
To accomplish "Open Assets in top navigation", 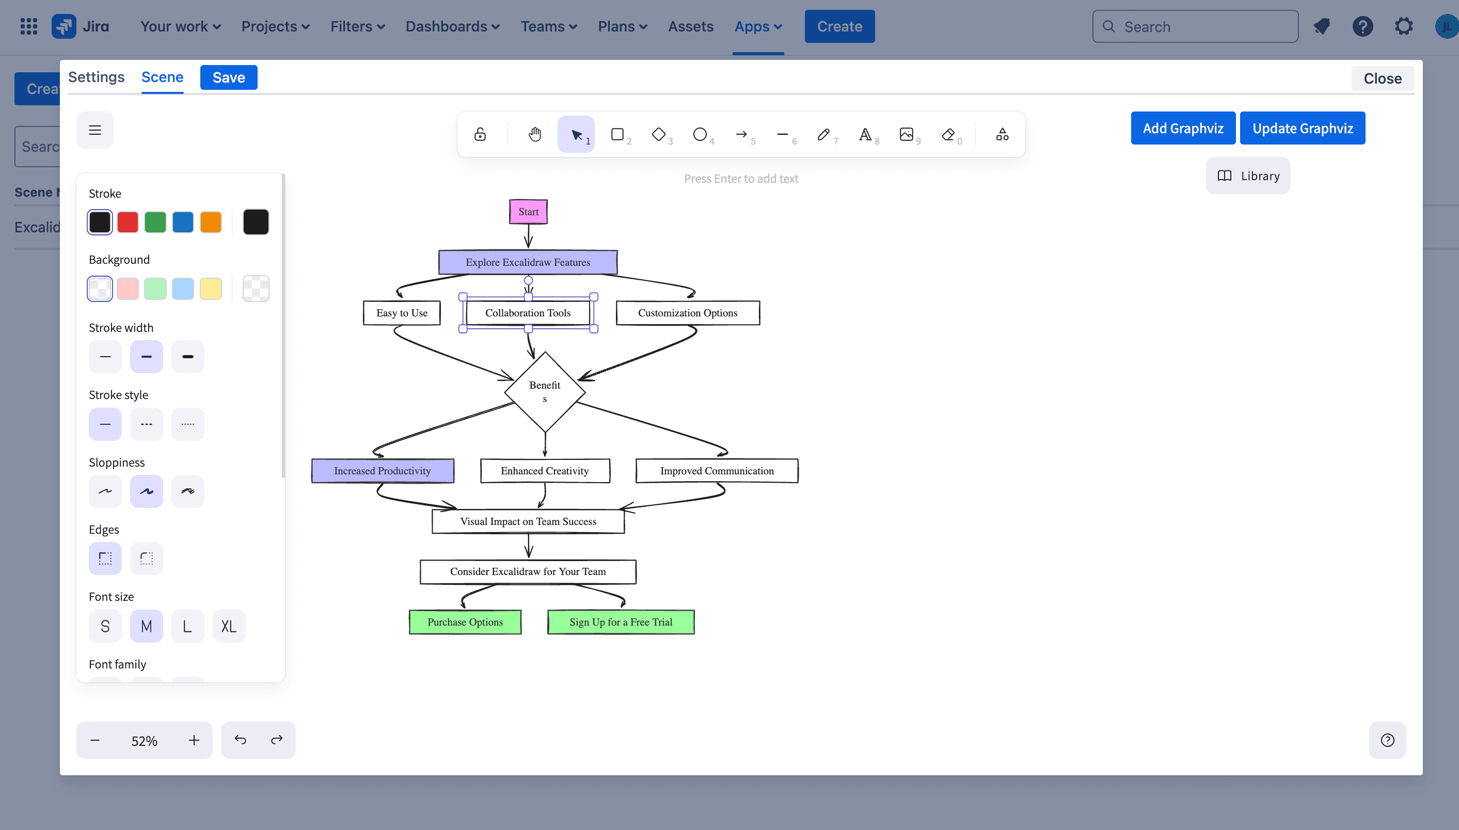I will point(690,26).
